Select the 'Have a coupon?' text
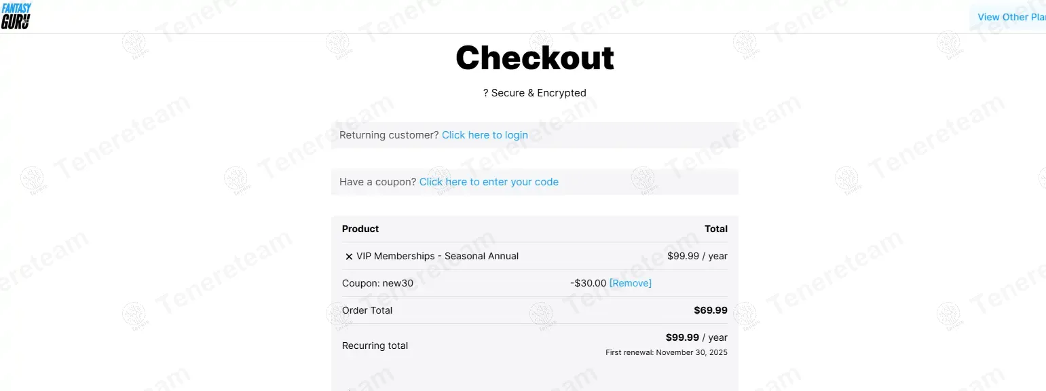This screenshot has height=391, width=1046. coord(377,182)
